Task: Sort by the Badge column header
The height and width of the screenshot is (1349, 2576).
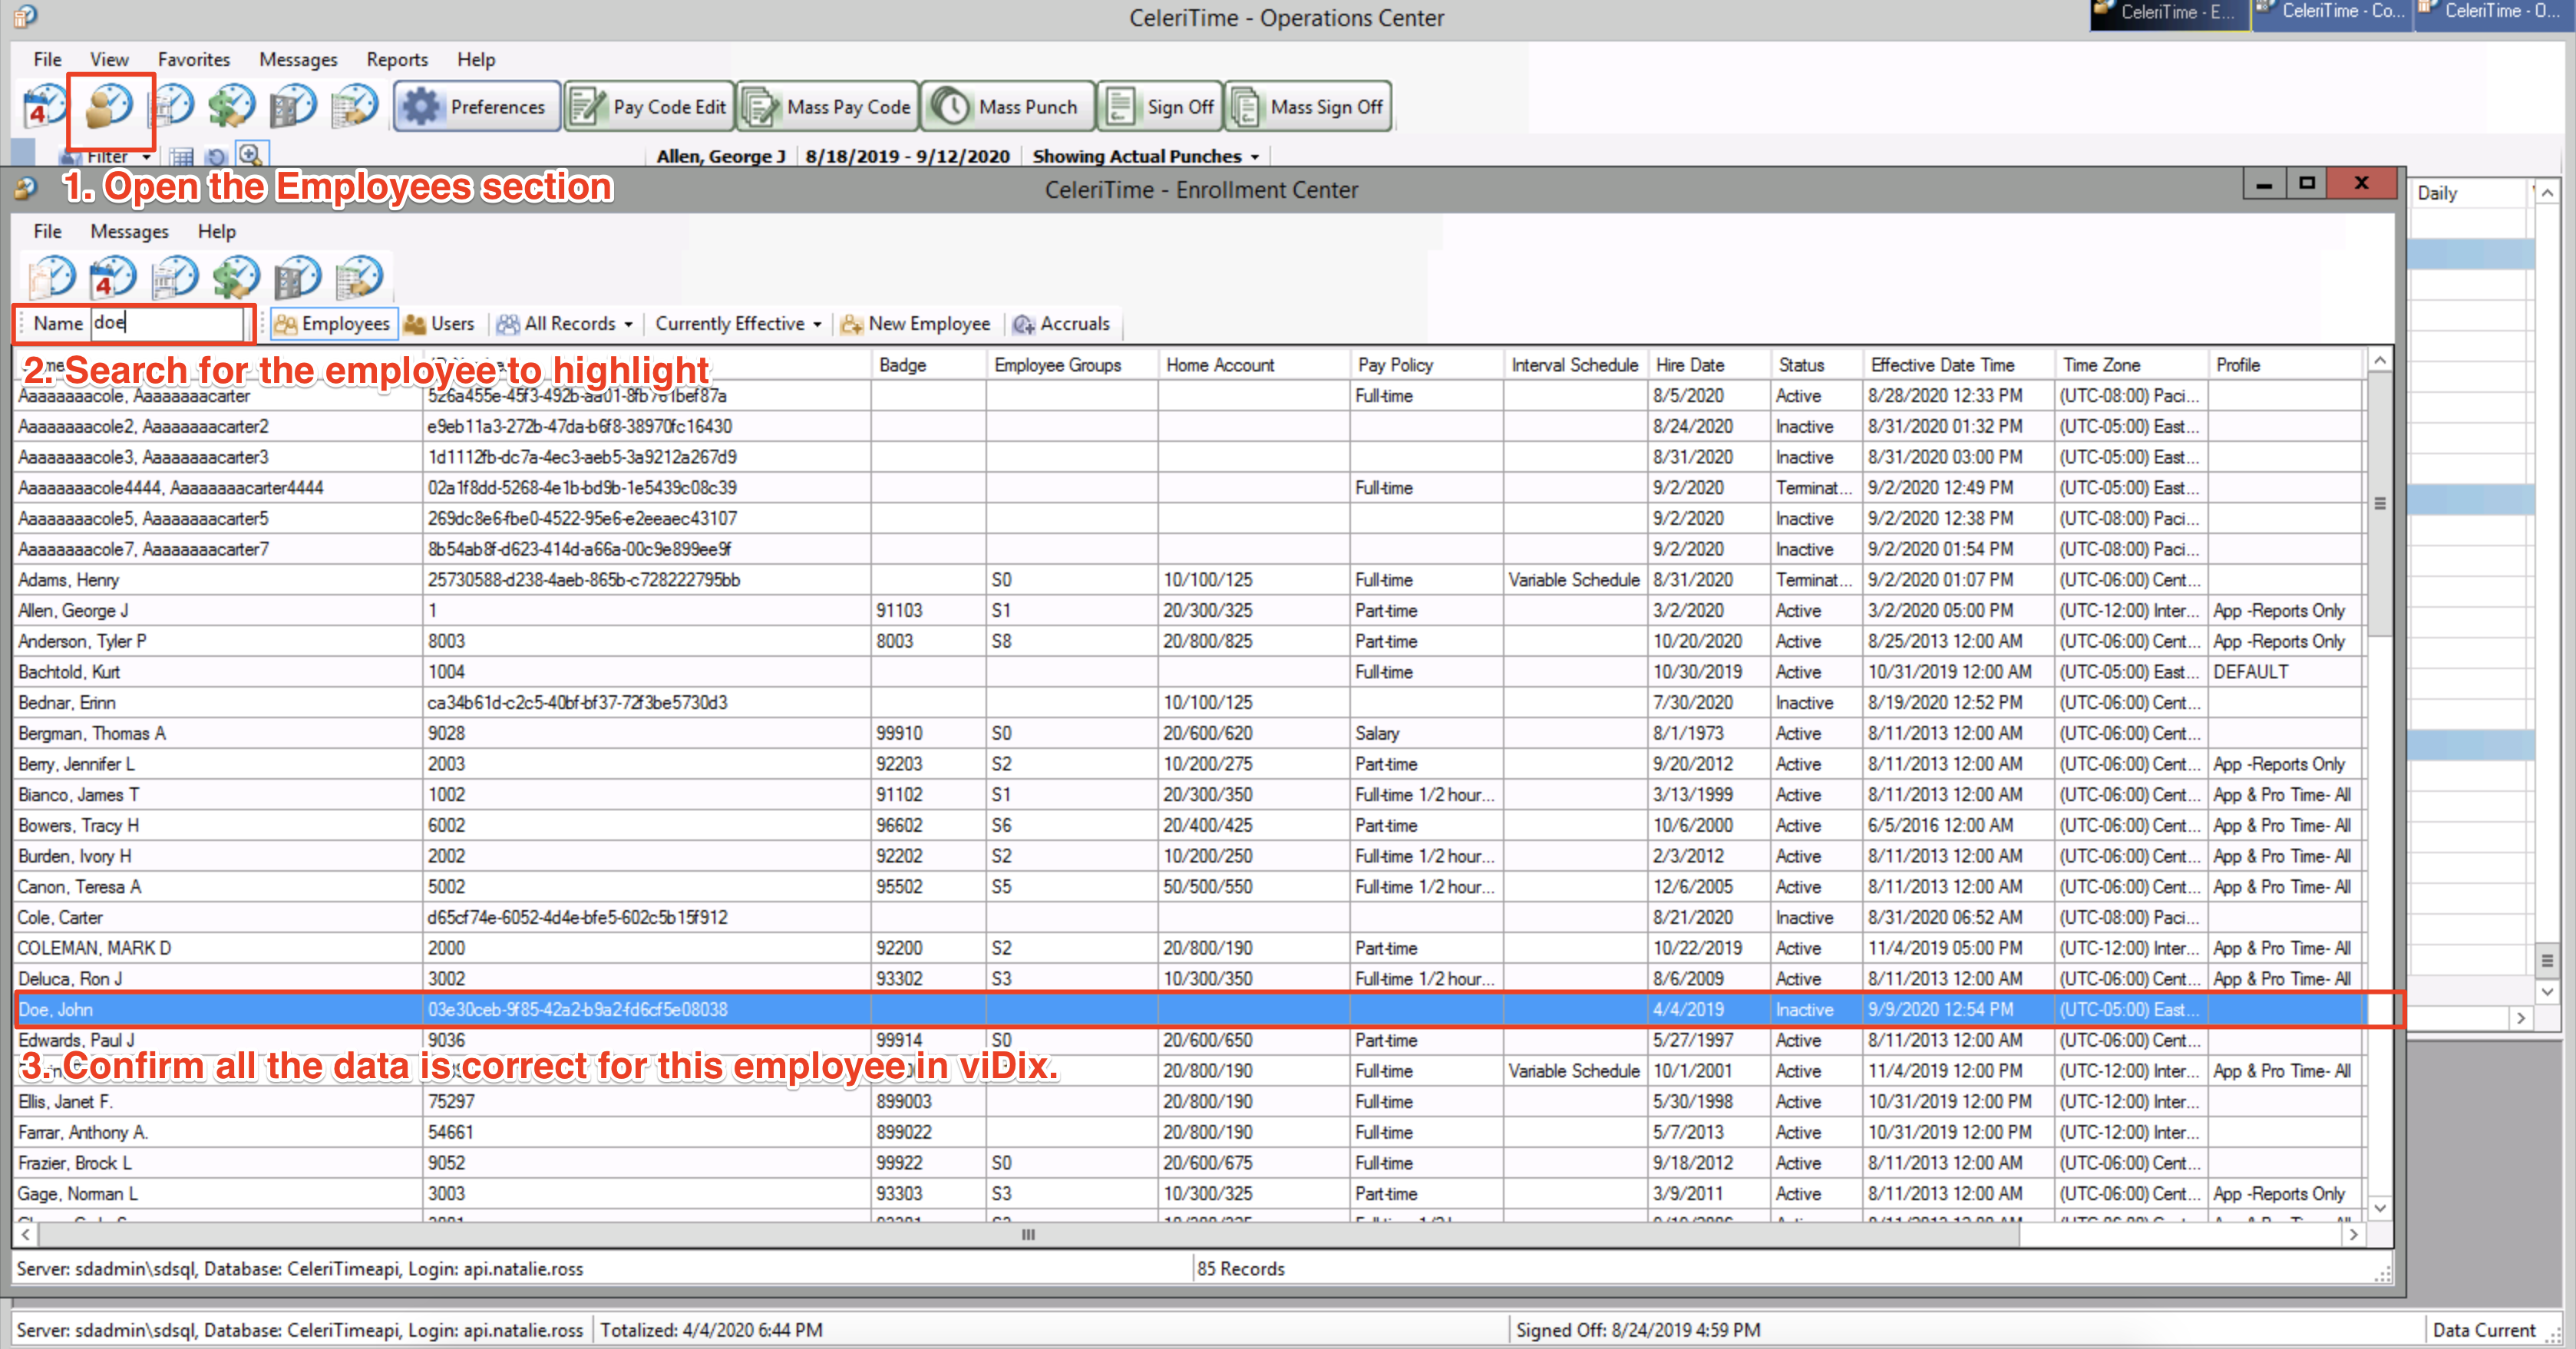Action: (x=929, y=365)
